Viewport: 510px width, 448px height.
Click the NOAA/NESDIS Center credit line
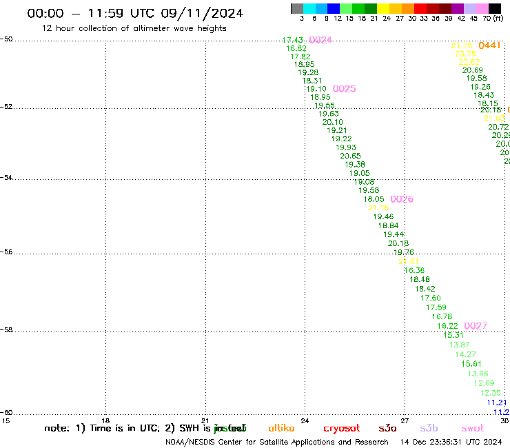(x=277, y=442)
